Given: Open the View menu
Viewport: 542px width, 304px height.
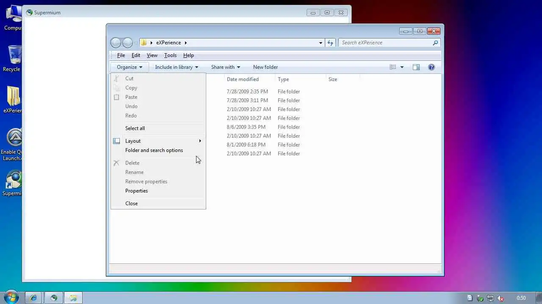Looking at the screenshot, I should coord(152,55).
